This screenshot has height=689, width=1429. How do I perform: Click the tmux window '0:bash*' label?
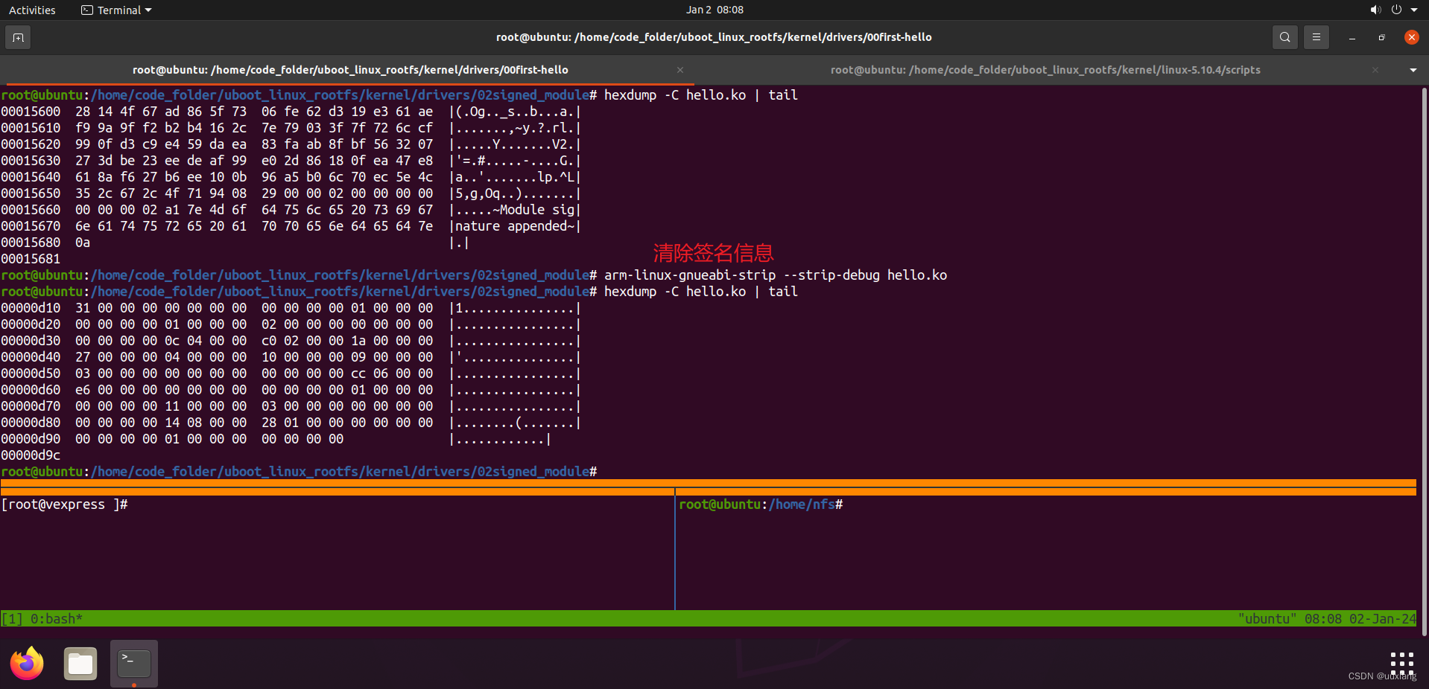[57, 619]
